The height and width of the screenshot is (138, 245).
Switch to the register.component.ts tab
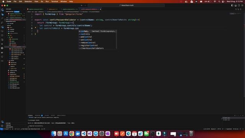69,9
